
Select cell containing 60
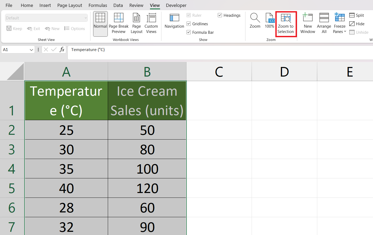[147, 207]
